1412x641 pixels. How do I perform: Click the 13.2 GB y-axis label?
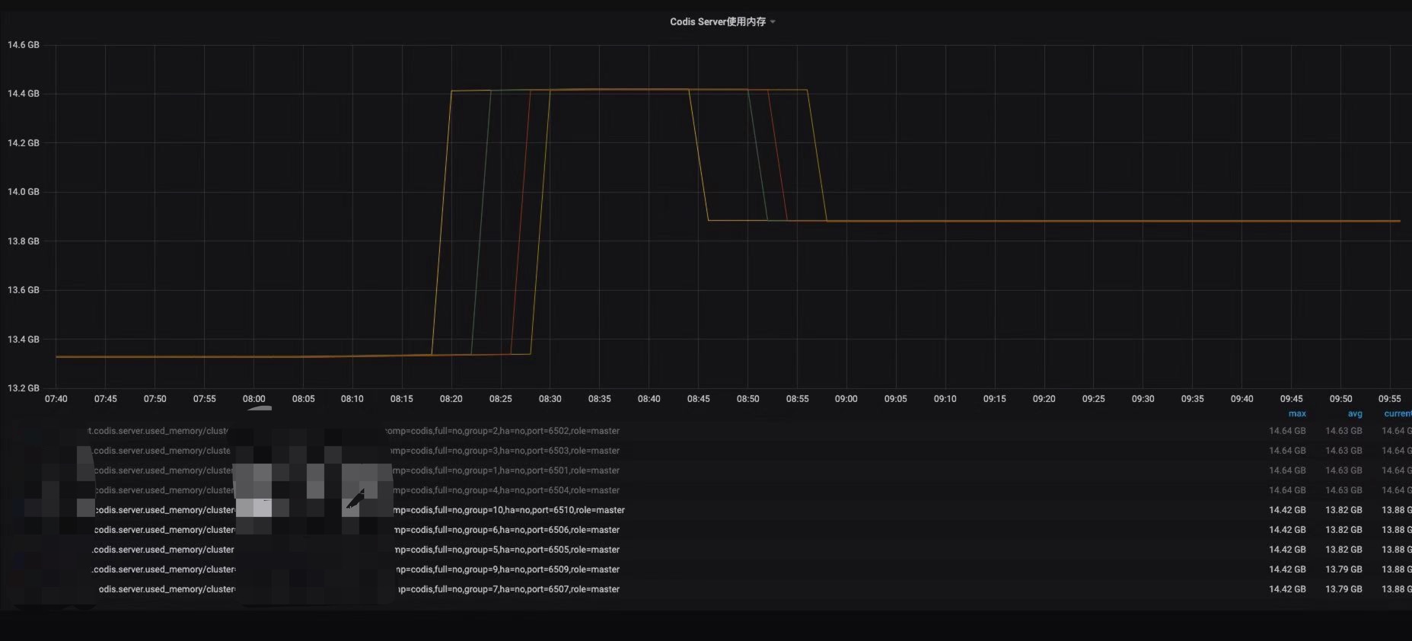24,388
